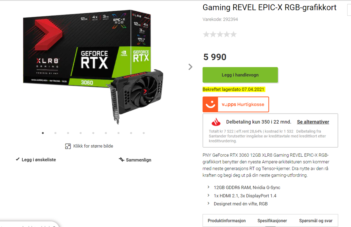Click Legg i handlevogn button
Viewport: 351px width, 227px height.
coord(240,75)
